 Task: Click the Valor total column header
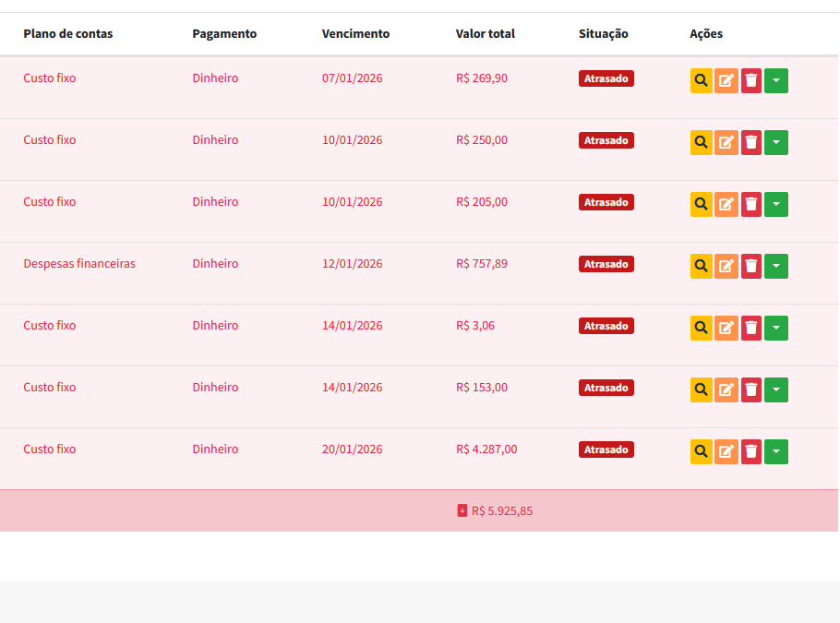[x=485, y=34]
